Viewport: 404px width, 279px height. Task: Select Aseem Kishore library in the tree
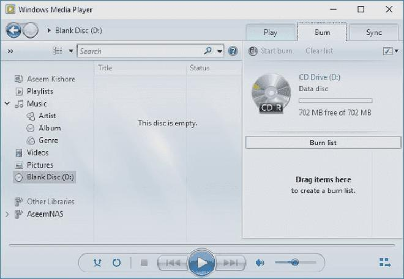click(x=51, y=79)
